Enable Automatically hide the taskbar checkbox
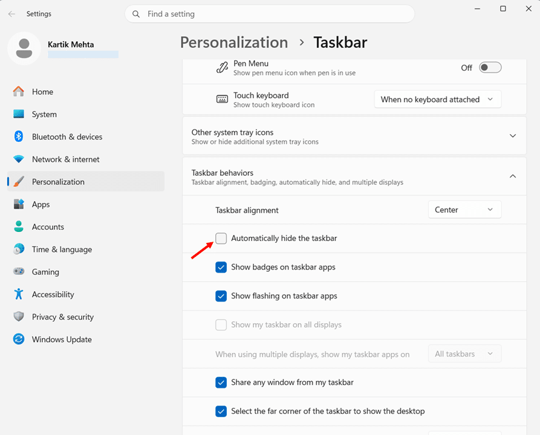 coord(221,239)
